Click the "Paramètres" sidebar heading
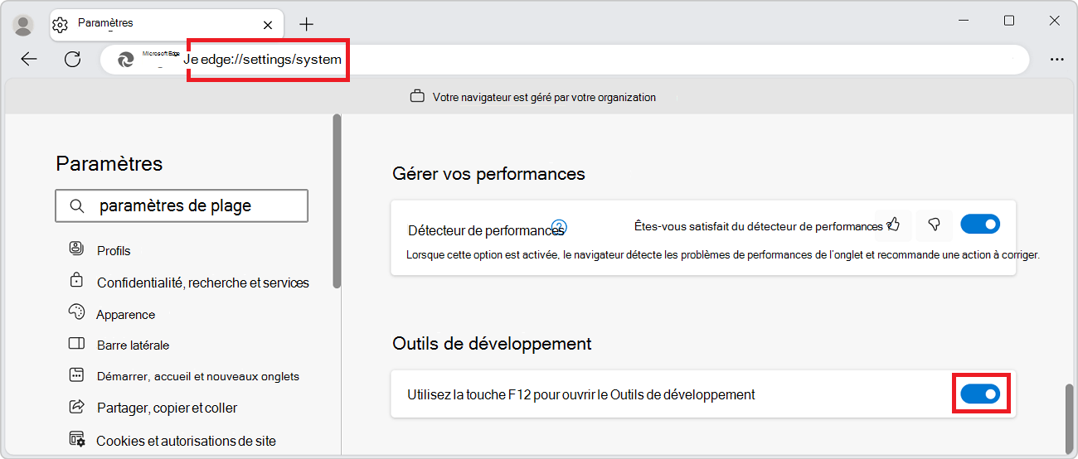 [x=109, y=164]
